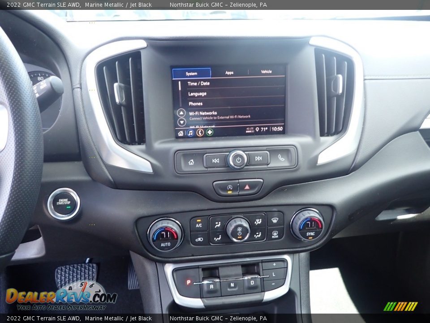
Task: Push the L low gear button
Action: (x=273, y=274)
